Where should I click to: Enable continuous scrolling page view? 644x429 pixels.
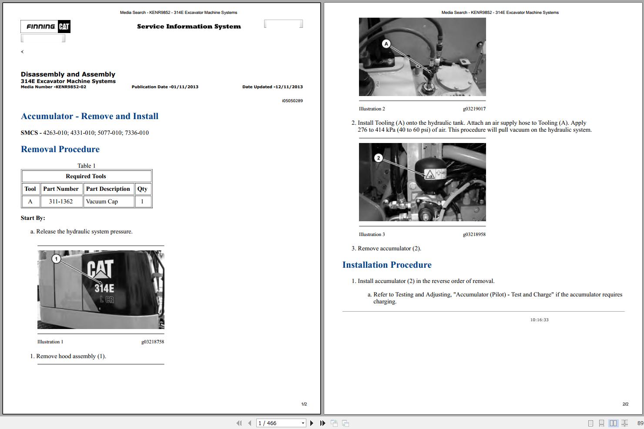[601, 423]
